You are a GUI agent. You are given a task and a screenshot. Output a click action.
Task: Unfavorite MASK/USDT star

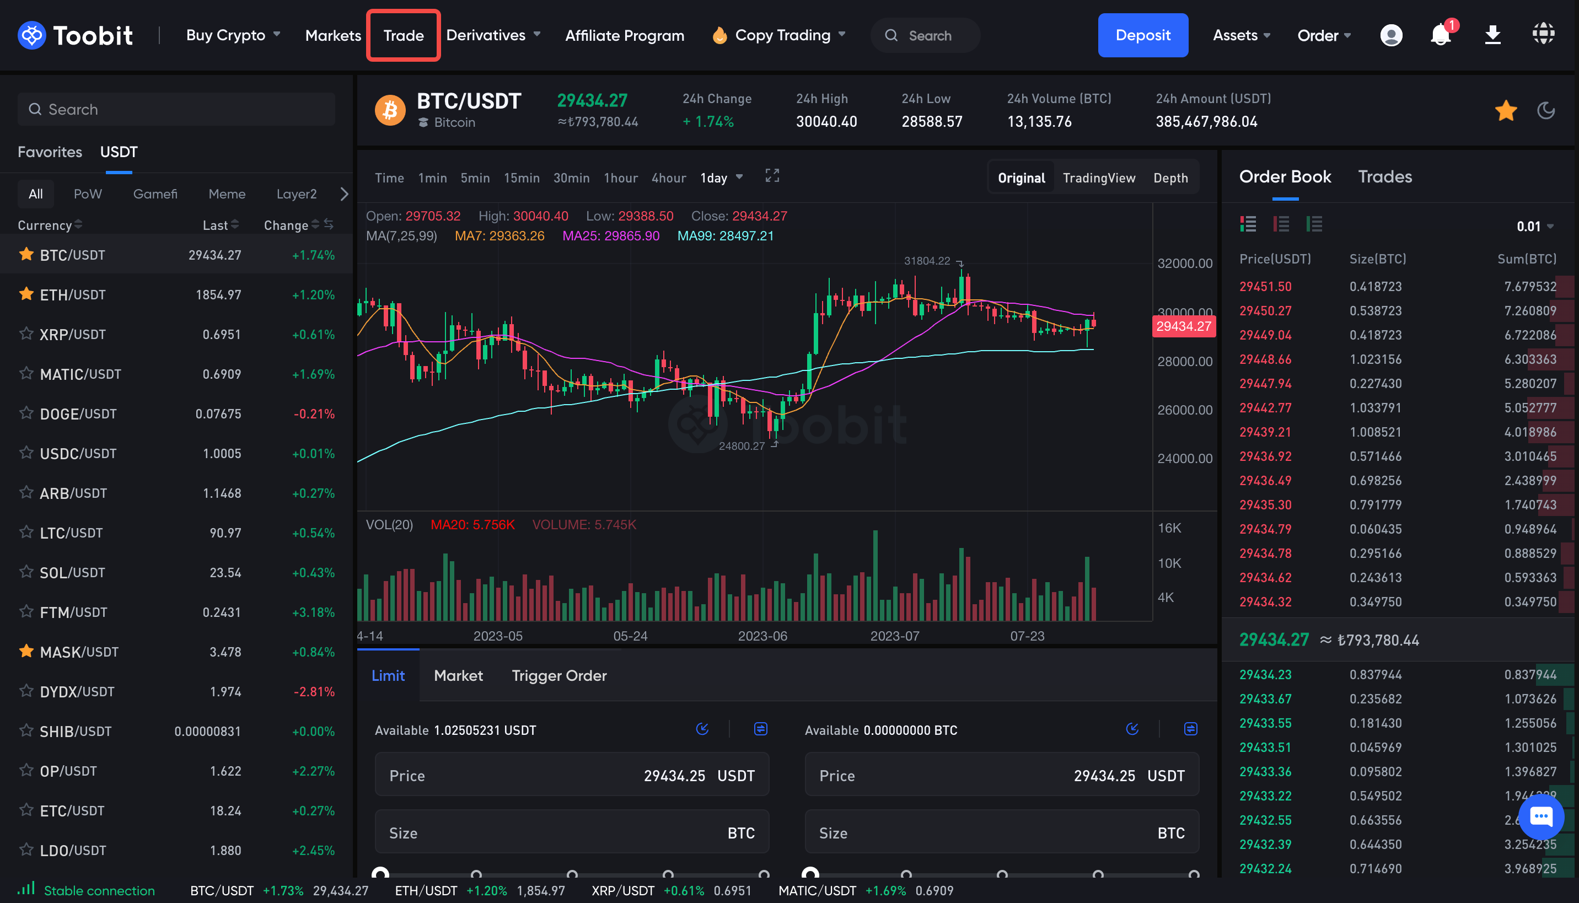[x=26, y=651]
